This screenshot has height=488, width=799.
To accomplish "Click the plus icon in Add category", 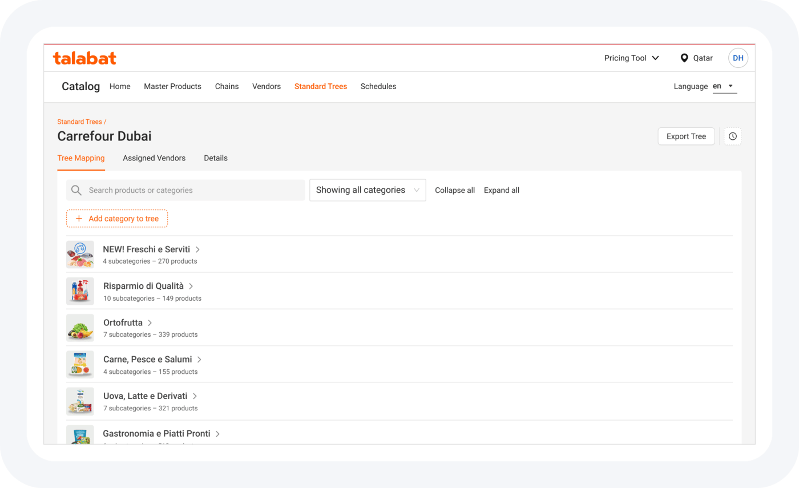I will (79, 219).
